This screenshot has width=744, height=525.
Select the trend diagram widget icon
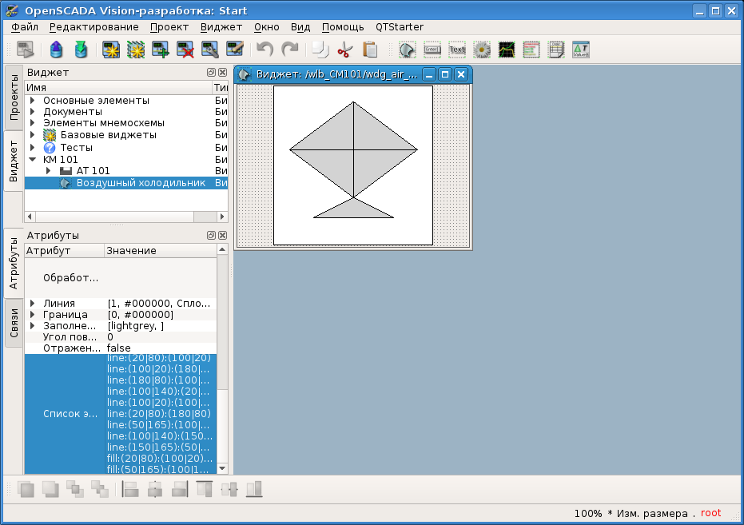coord(507,50)
